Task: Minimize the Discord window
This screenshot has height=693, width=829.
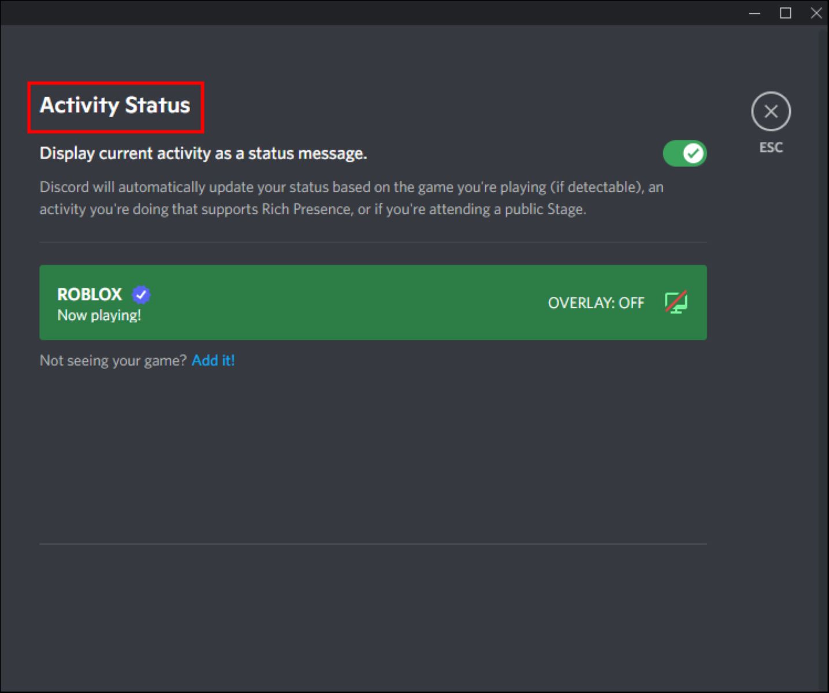Action: [x=754, y=13]
